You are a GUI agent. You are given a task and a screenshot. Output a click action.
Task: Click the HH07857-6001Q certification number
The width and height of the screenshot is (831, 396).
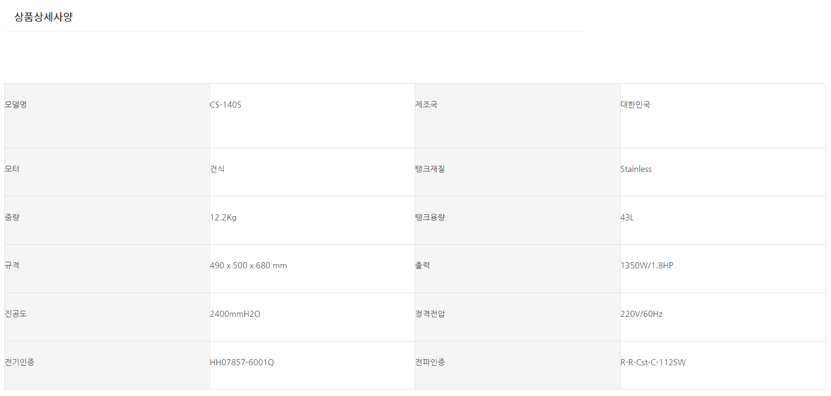pyautogui.click(x=242, y=362)
